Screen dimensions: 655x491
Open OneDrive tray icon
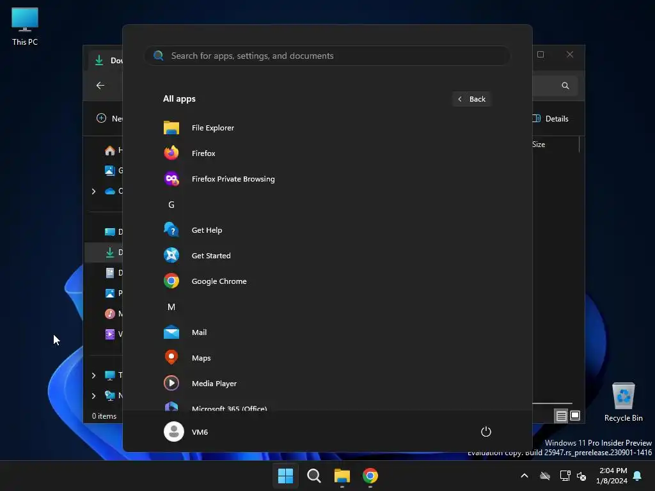tap(545, 476)
